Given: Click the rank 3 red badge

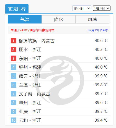Looking at the screenshot, I should click(14, 58).
